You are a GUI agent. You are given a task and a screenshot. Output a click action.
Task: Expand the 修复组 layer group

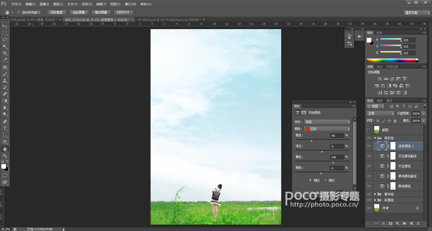pyautogui.click(x=375, y=200)
